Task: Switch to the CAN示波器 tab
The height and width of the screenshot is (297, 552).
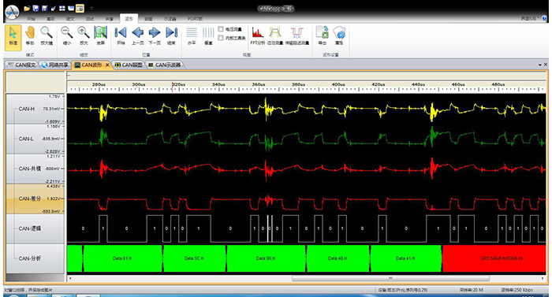Action: 165,65
